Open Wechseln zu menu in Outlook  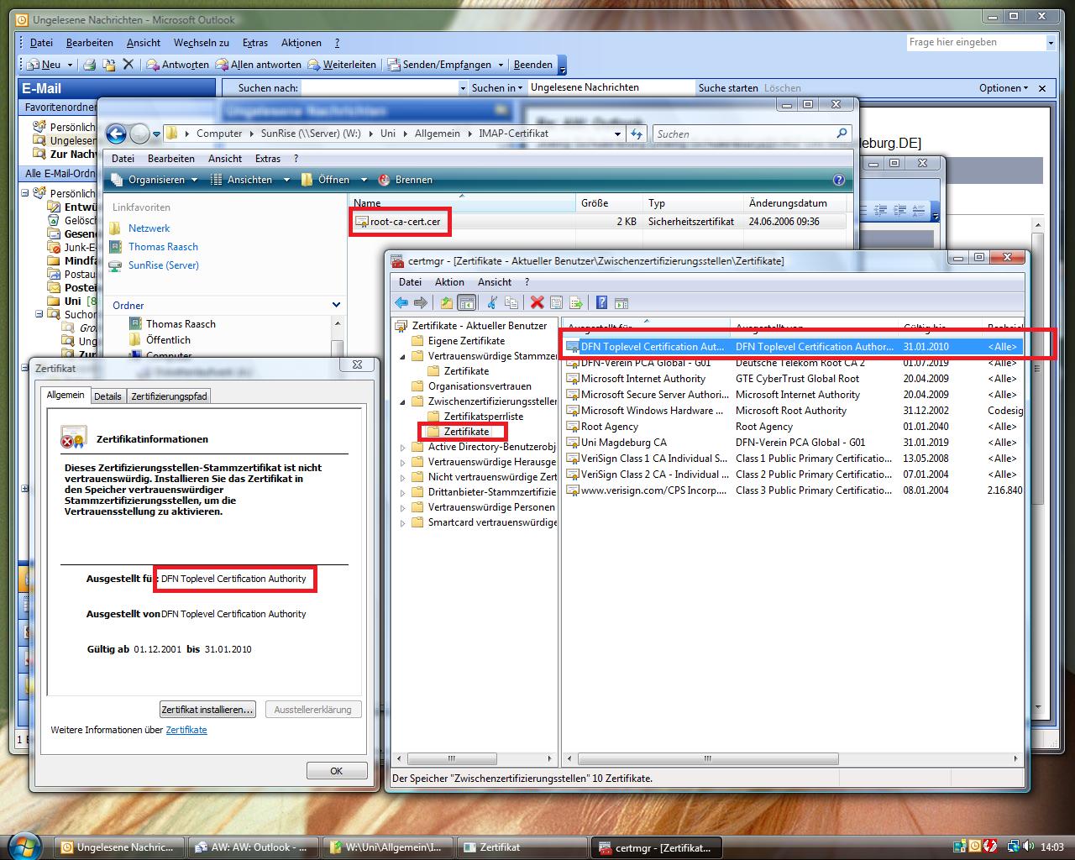point(202,43)
